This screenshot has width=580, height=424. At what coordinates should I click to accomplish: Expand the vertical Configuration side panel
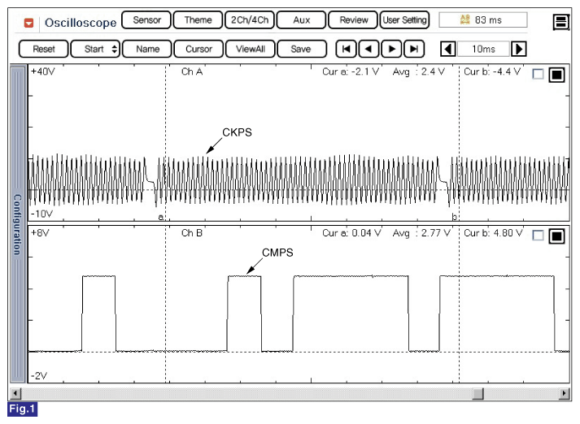[x=16, y=224]
